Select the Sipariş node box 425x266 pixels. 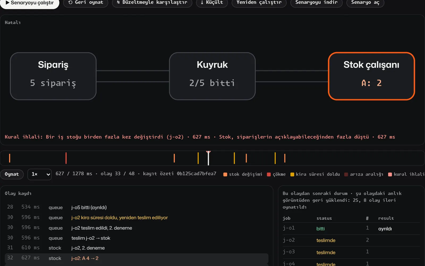(53, 76)
